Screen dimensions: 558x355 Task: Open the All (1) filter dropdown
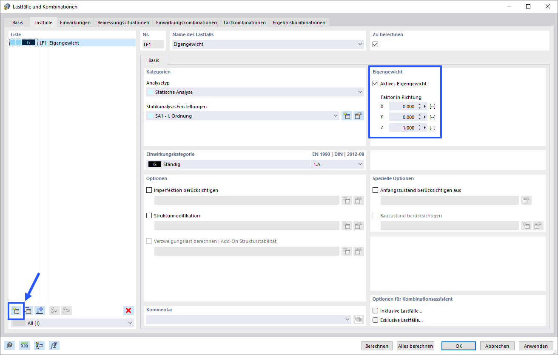[130, 323]
